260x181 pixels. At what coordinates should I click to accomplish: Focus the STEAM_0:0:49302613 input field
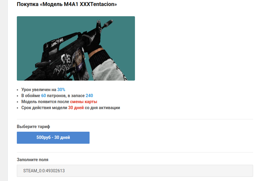point(135,171)
